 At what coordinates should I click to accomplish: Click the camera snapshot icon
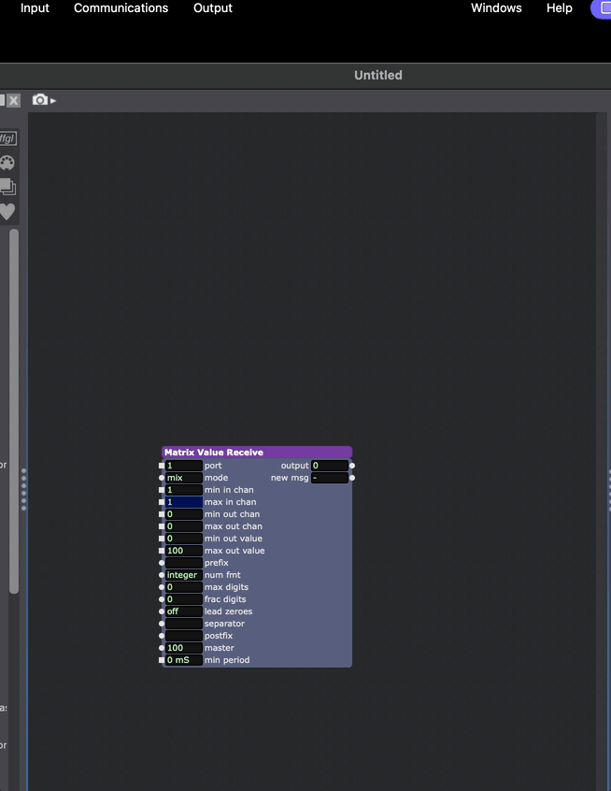click(40, 100)
